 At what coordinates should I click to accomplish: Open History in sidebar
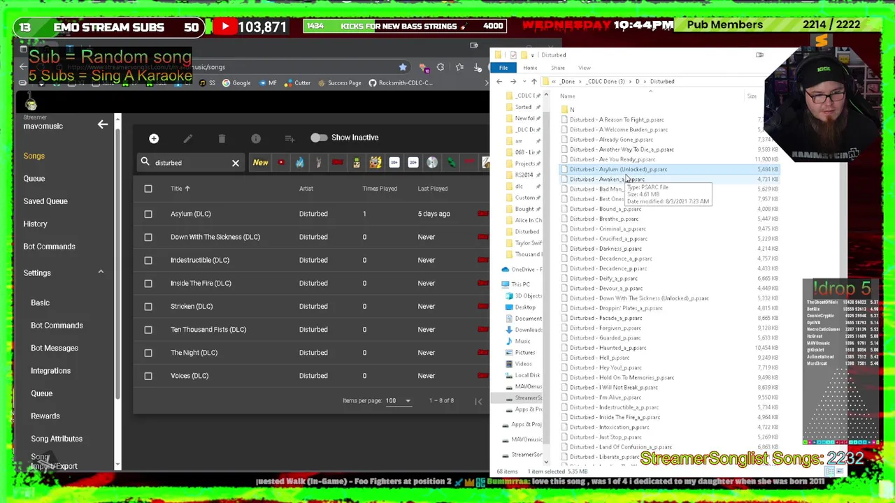[35, 224]
